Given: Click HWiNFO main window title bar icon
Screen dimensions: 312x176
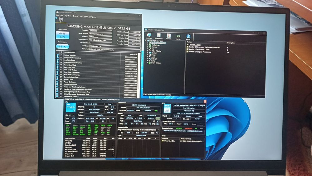Looking at the screenshot, I should coord(146,30).
